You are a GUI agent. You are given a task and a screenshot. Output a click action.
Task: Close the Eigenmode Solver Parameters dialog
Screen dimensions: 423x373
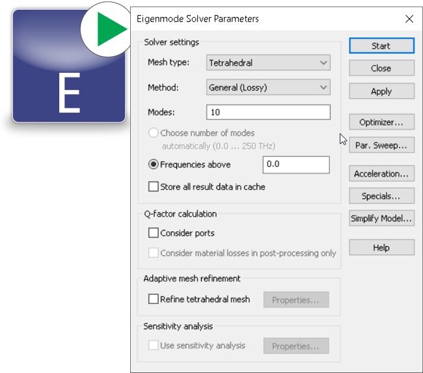point(409,19)
